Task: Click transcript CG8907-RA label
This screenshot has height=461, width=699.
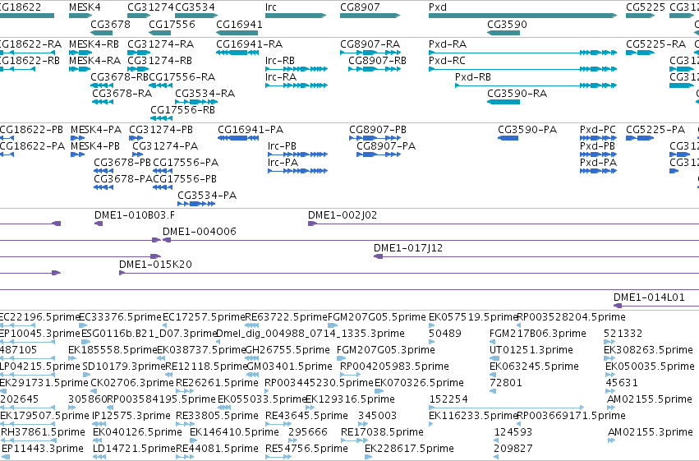Action: coord(370,44)
